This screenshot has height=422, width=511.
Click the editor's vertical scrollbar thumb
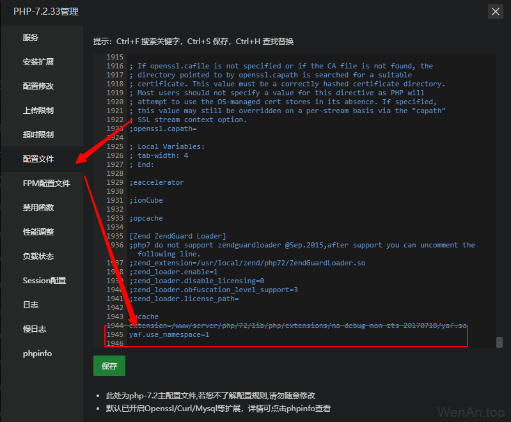[x=499, y=342]
